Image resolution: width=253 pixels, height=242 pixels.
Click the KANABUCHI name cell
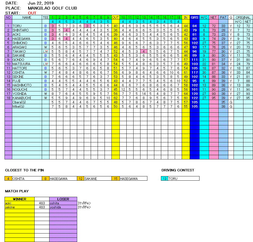22,98
